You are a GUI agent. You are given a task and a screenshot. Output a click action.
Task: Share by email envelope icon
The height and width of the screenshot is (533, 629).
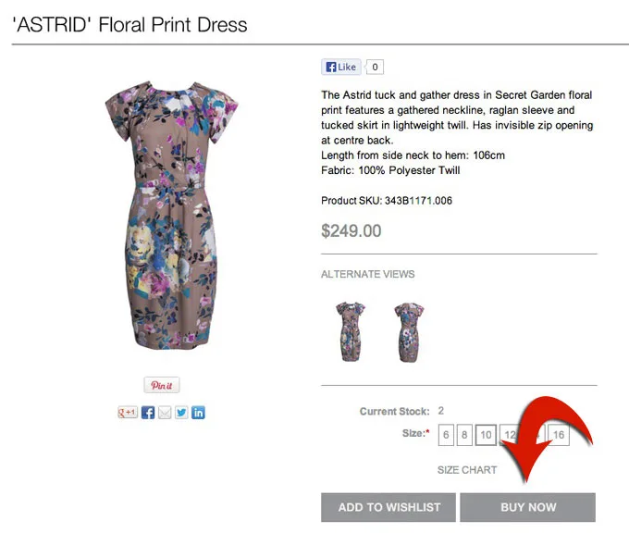[x=165, y=413]
